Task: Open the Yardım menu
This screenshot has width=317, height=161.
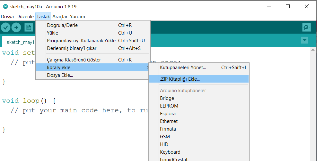Action: tap(77, 16)
